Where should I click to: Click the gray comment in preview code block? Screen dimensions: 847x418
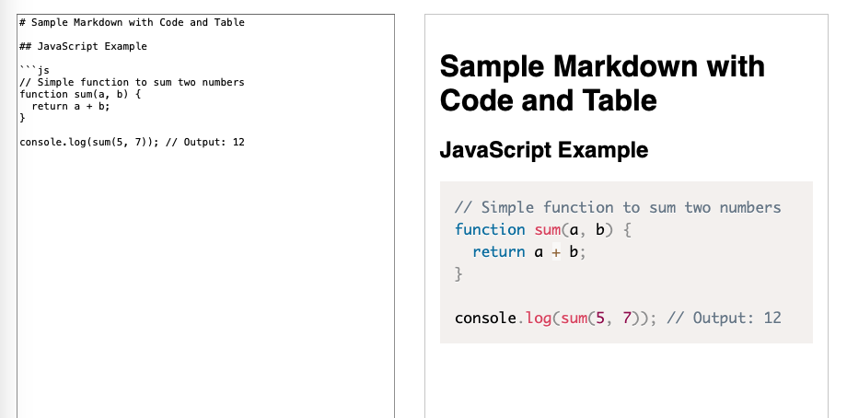coord(618,207)
